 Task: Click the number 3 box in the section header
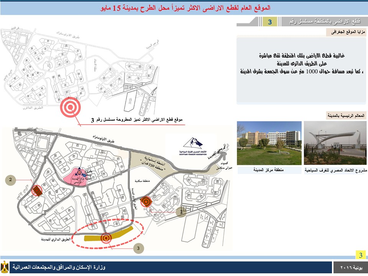click(x=270, y=22)
